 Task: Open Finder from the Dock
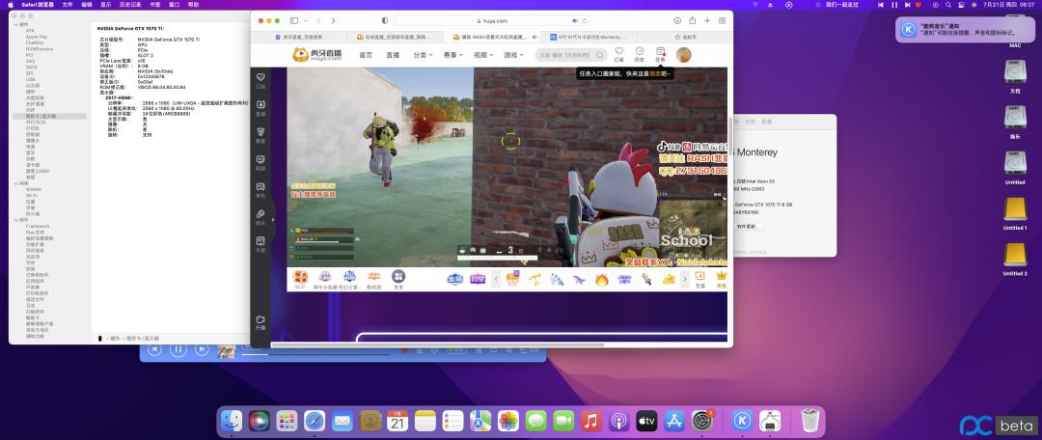click(x=232, y=421)
